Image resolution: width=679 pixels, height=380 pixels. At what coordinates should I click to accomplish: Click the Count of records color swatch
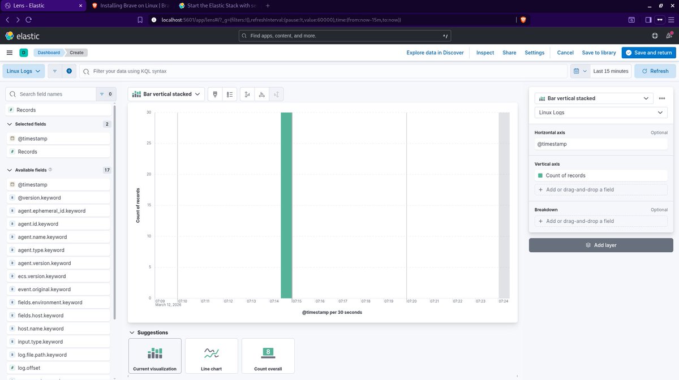coord(540,175)
